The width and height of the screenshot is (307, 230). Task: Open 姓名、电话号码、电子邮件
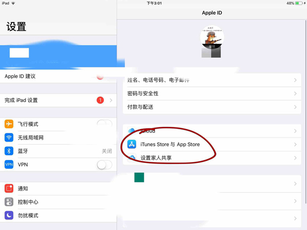coord(212,80)
